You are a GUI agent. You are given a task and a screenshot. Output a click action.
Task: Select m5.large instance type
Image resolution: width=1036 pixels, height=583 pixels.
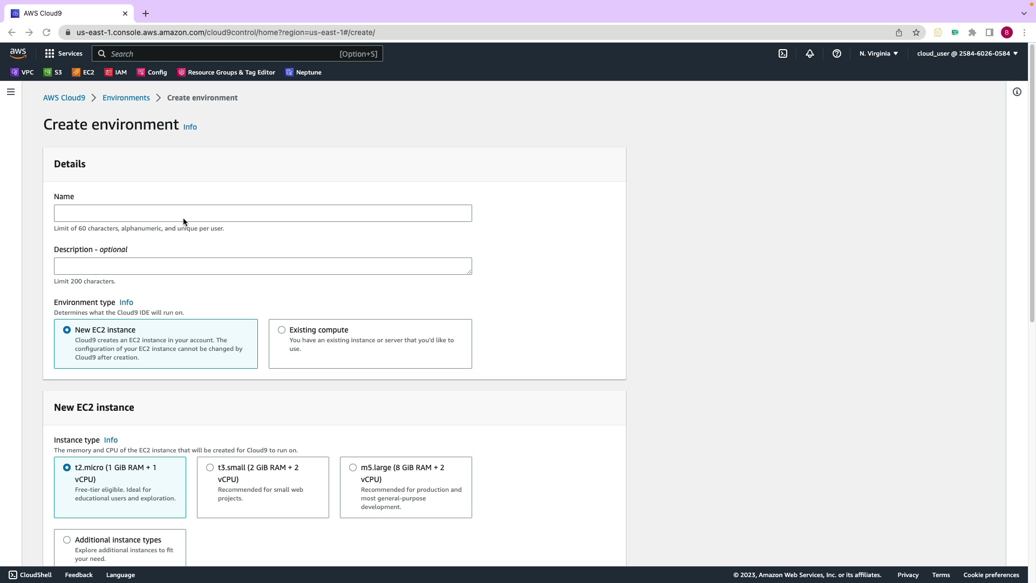[x=353, y=467]
